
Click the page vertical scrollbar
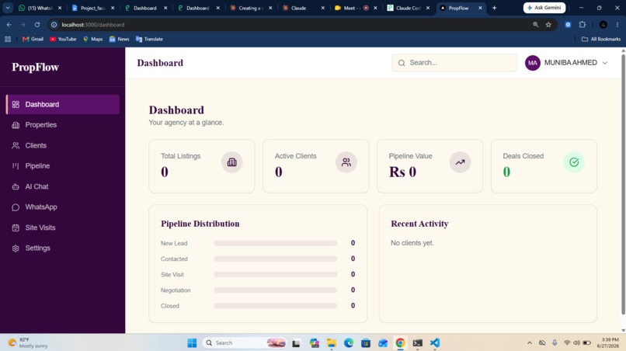tap(623, 184)
